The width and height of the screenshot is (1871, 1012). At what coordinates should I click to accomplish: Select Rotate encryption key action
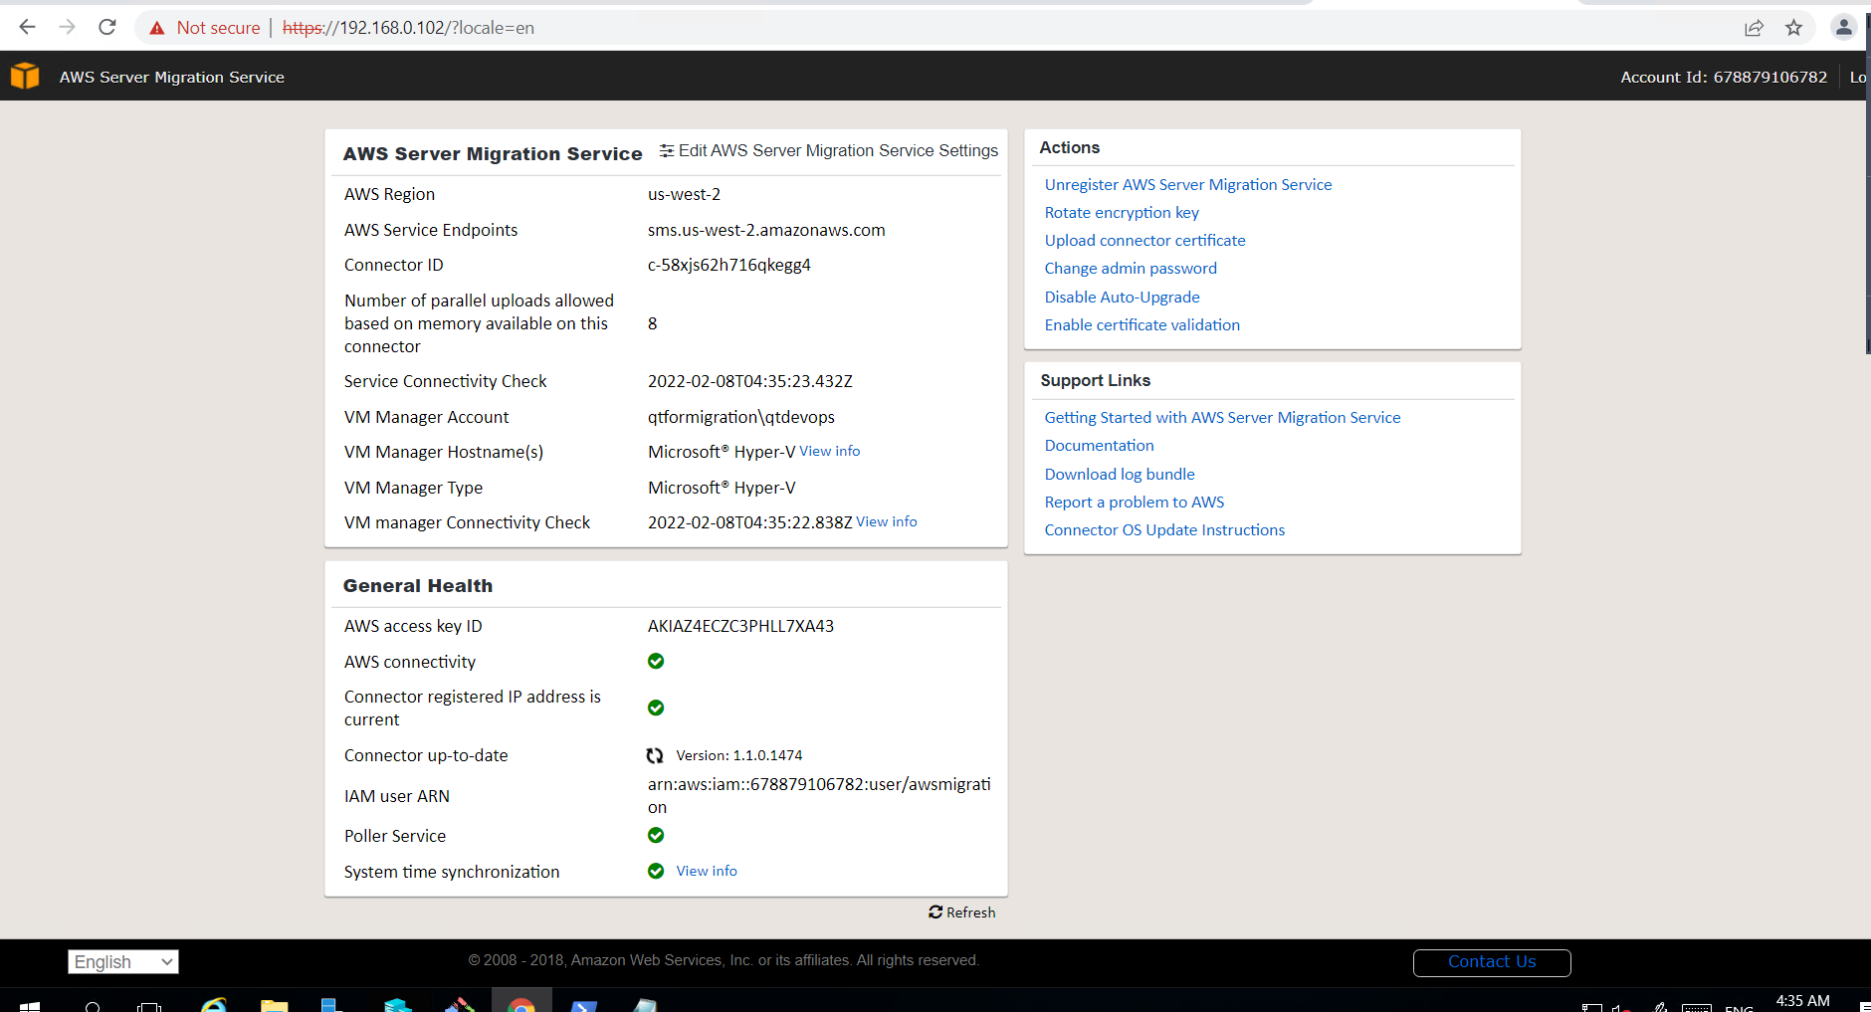click(1122, 213)
